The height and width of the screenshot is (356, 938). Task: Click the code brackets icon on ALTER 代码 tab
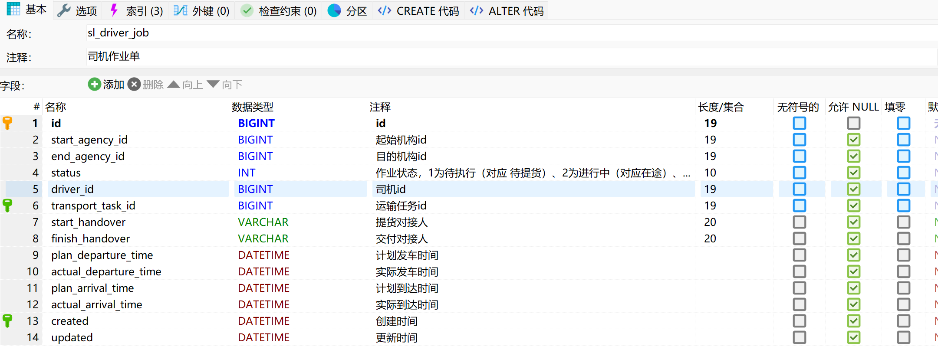(477, 10)
